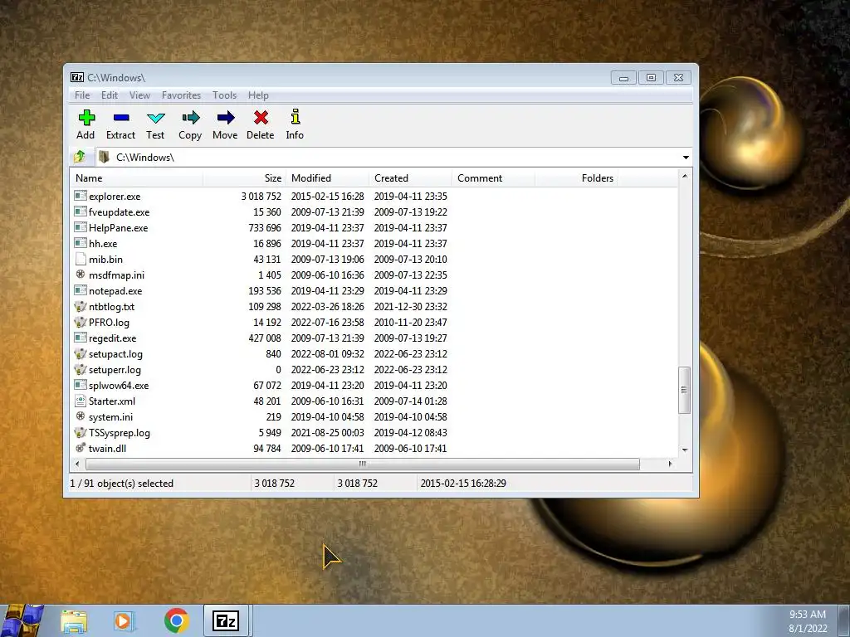Open the Help menu

tap(259, 95)
